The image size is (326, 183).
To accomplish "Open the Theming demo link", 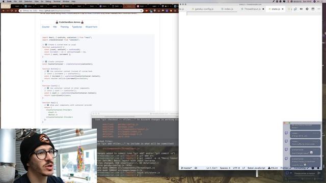I will coord(65,27).
